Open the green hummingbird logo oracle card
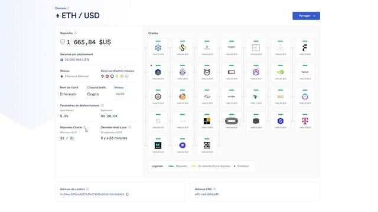 tap(256, 97)
